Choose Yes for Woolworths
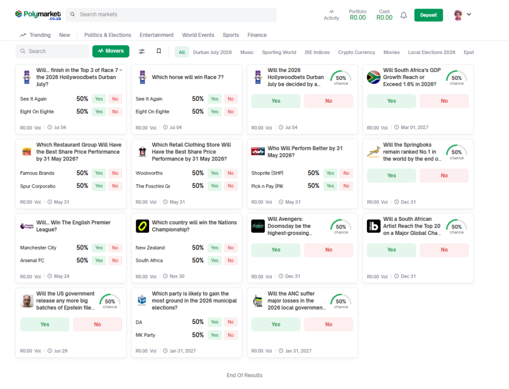This screenshot has width=509, height=389. click(x=215, y=173)
